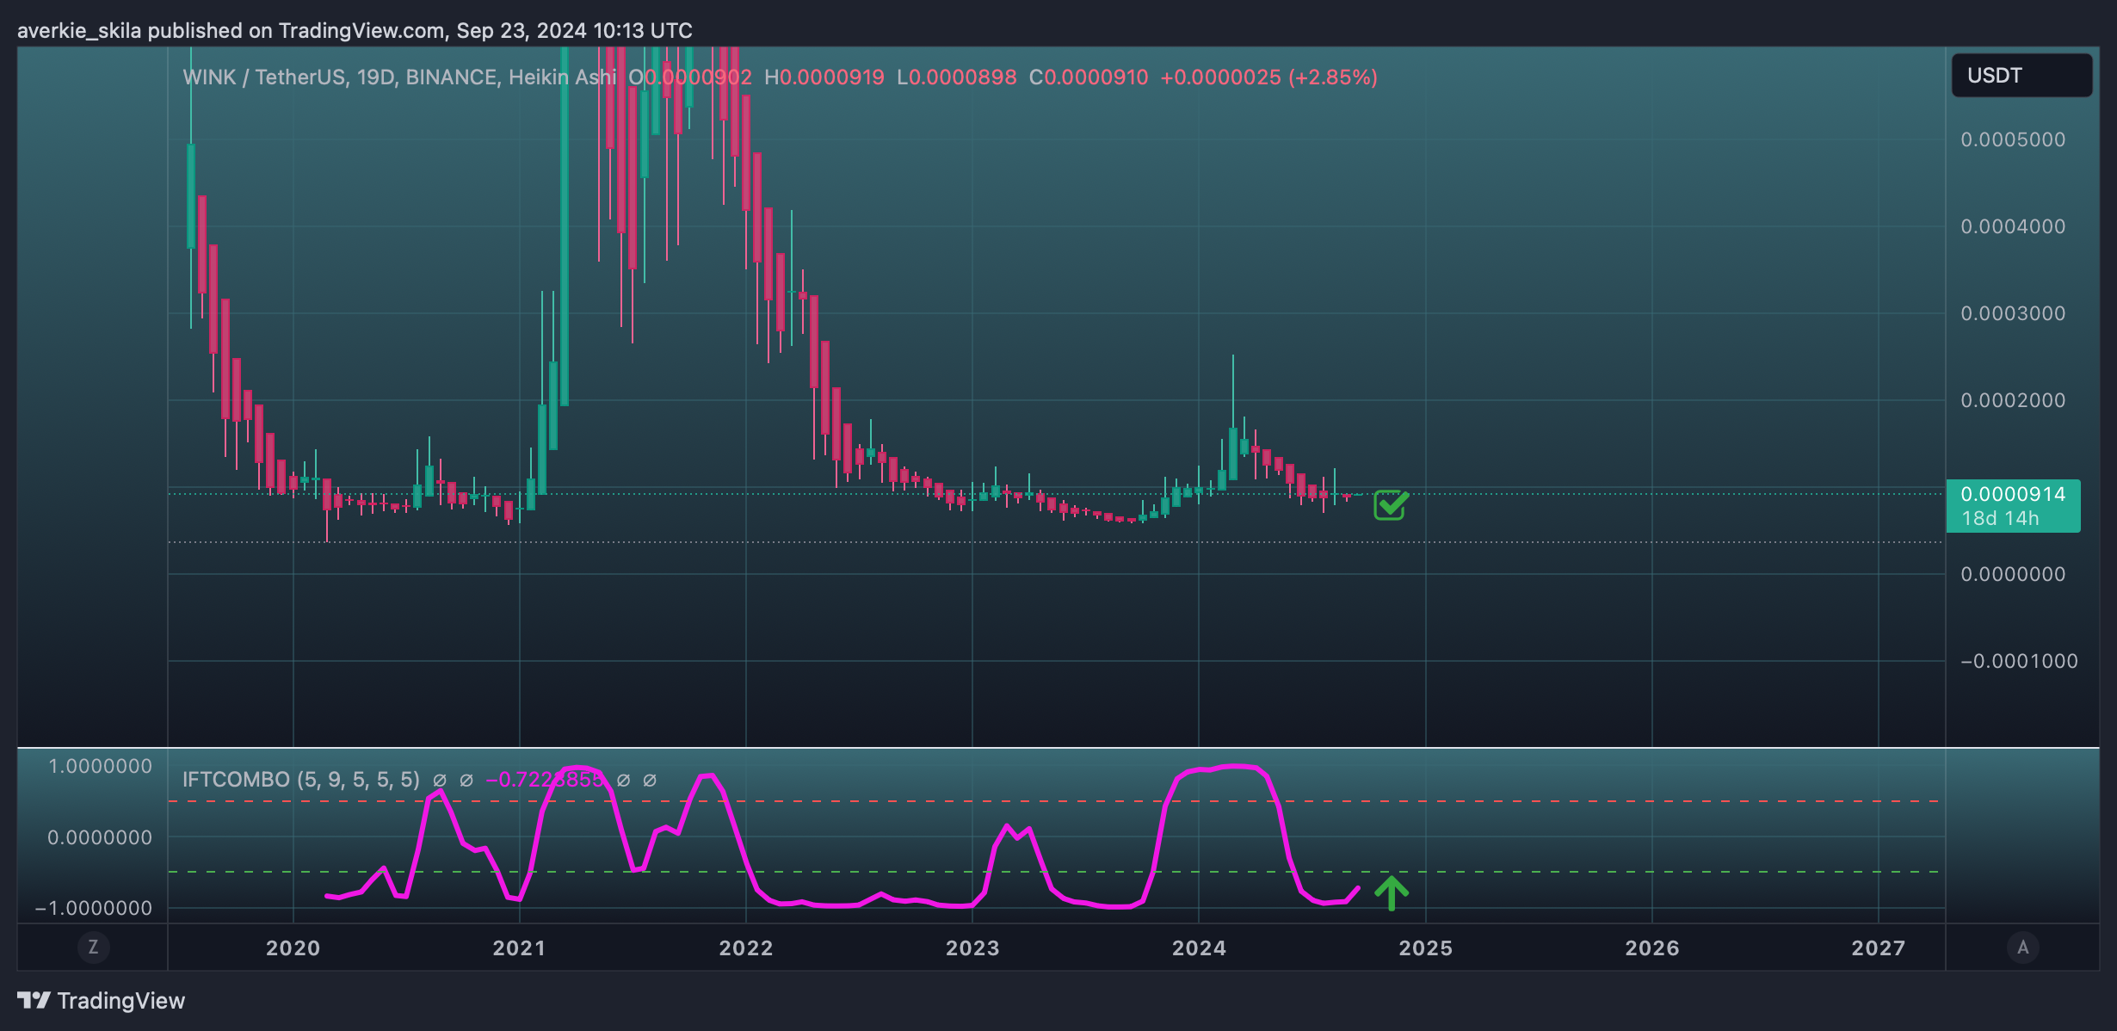The image size is (2117, 1031).
Task: Click the percent change +2.85% value
Action: [x=1332, y=77]
